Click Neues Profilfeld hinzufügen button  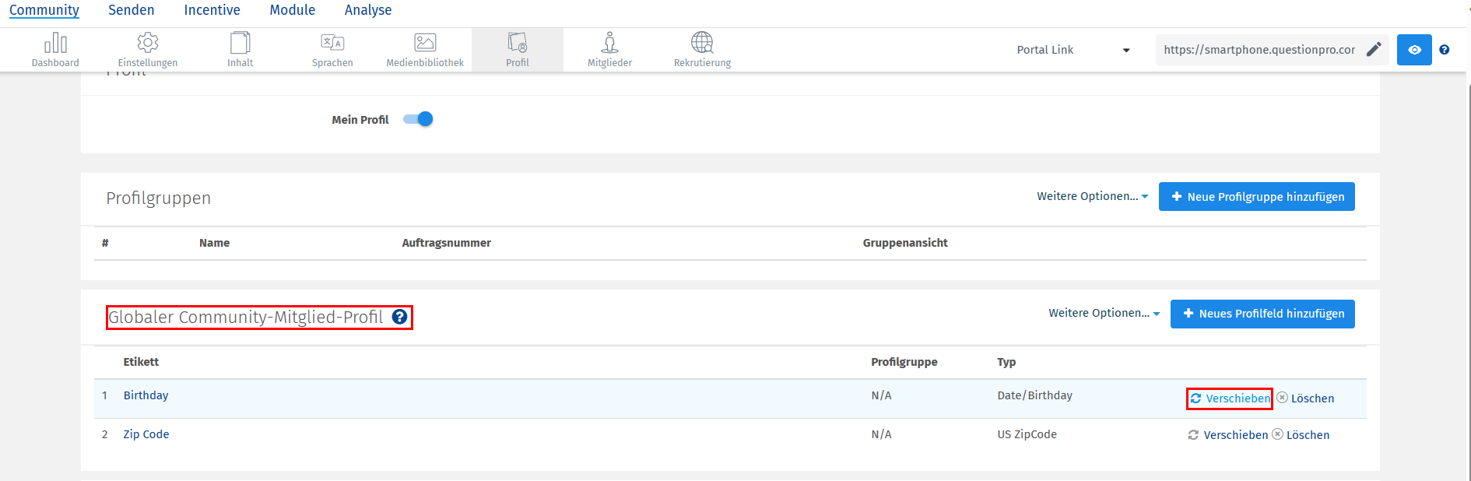click(1262, 314)
